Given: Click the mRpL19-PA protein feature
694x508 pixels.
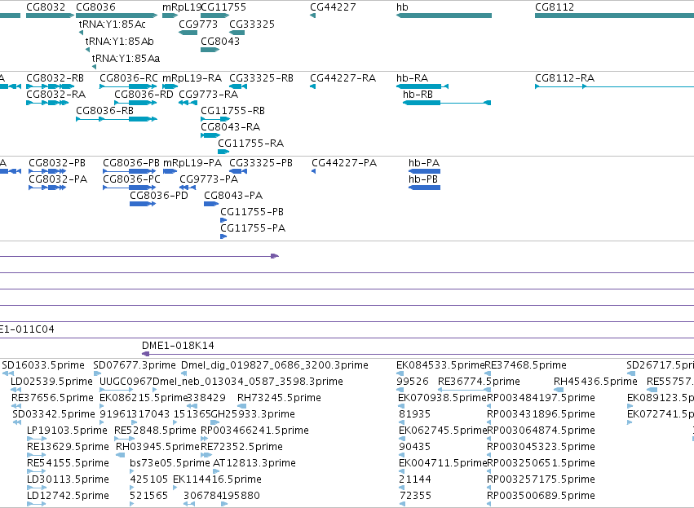Looking at the screenshot, I should click(170, 171).
